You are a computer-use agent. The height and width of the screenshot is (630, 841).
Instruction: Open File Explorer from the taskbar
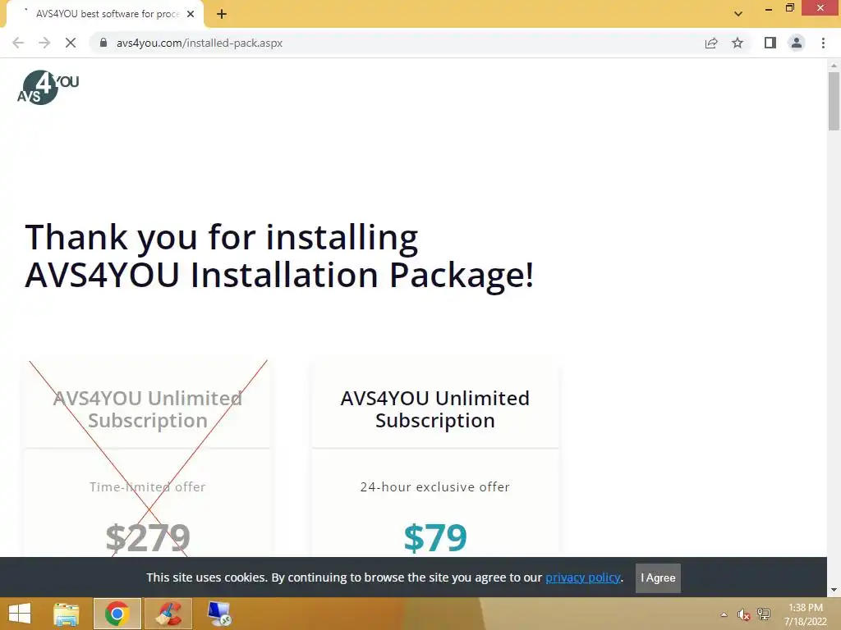(x=66, y=614)
